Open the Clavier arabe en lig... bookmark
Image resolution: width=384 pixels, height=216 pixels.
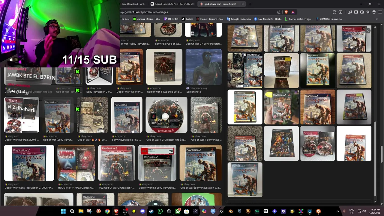298,19
